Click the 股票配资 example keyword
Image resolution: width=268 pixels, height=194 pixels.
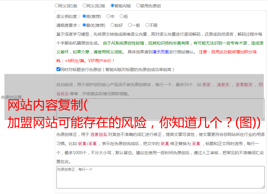coord(244,85)
